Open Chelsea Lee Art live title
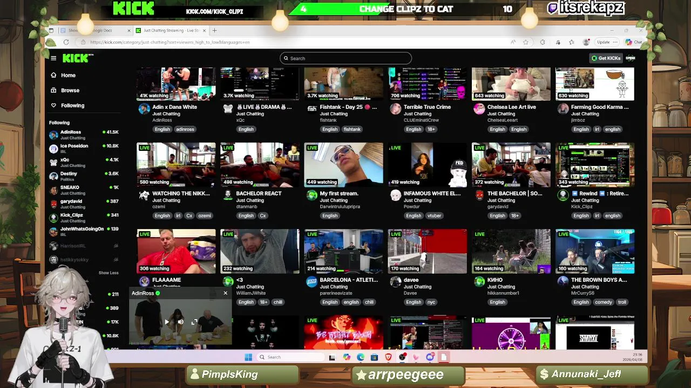The image size is (691, 388). pos(511,107)
